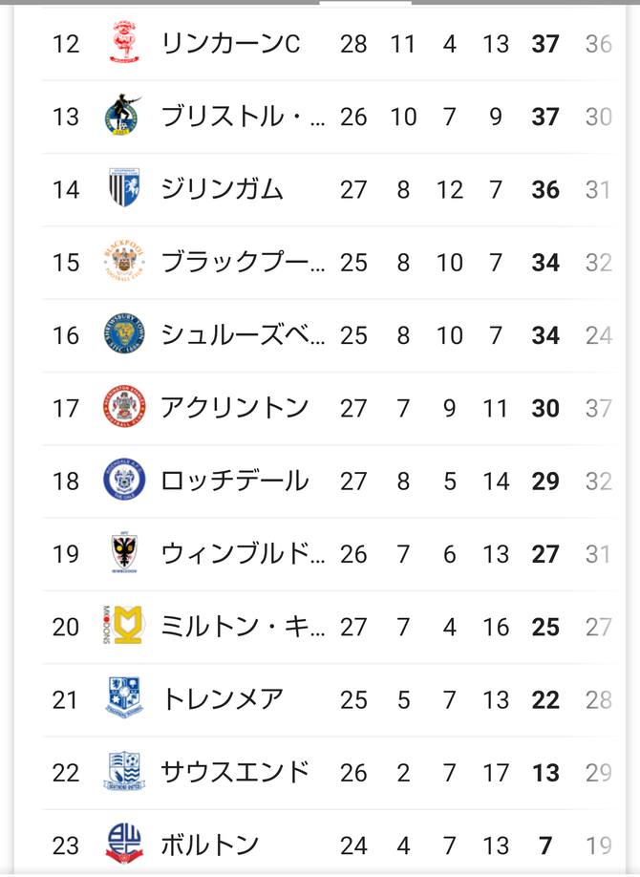Select the アクリントン team row

click(x=331, y=408)
